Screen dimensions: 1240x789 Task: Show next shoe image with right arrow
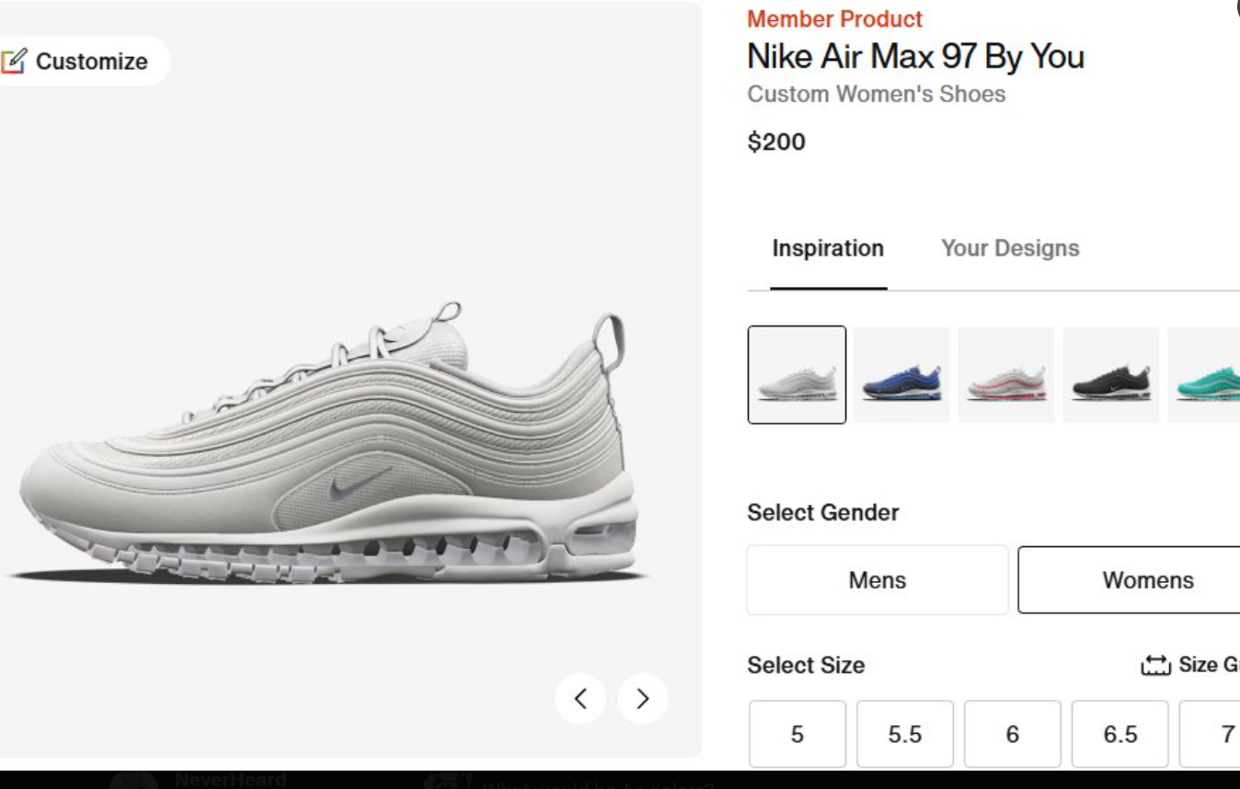tap(643, 699)
